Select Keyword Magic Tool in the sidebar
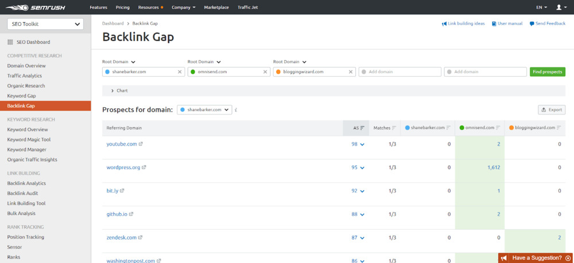The image size is (574, 263). pos(29,140)
